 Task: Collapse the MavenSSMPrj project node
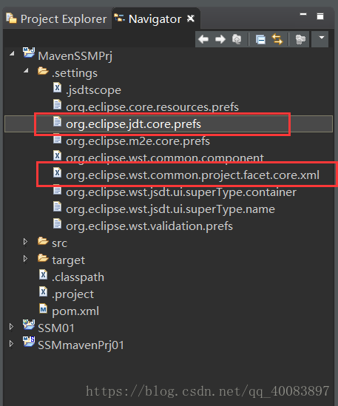coord(12,54)
